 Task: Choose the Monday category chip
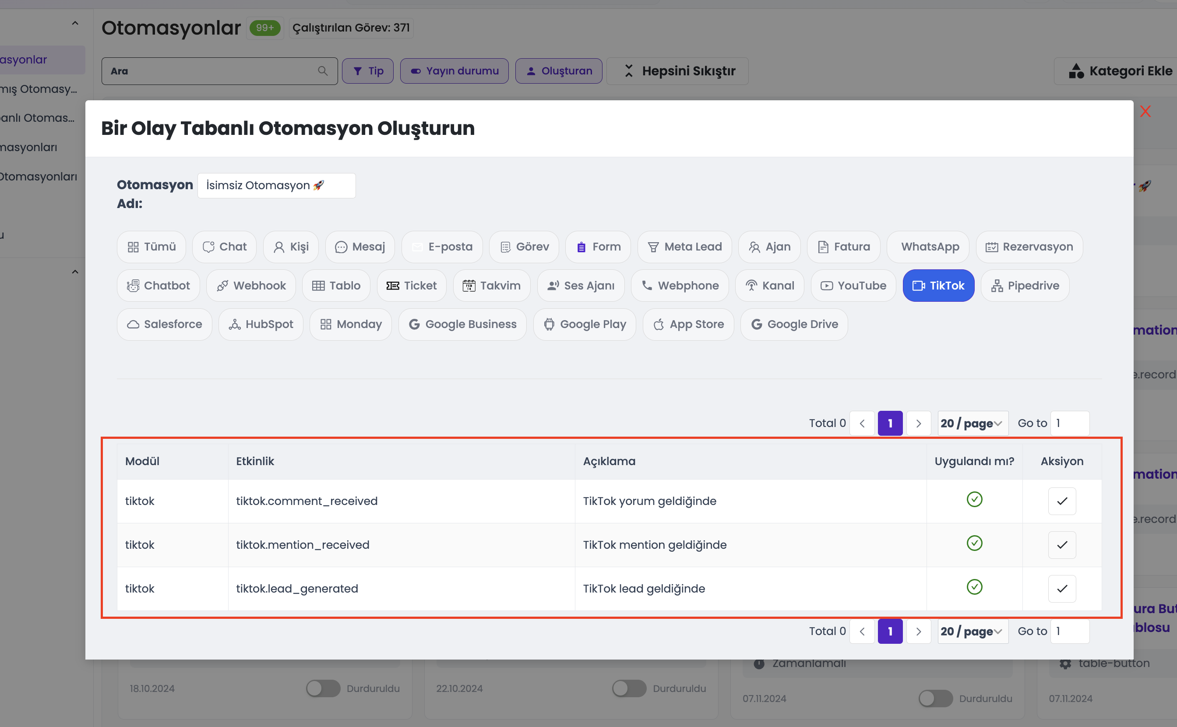coord(350,325)
